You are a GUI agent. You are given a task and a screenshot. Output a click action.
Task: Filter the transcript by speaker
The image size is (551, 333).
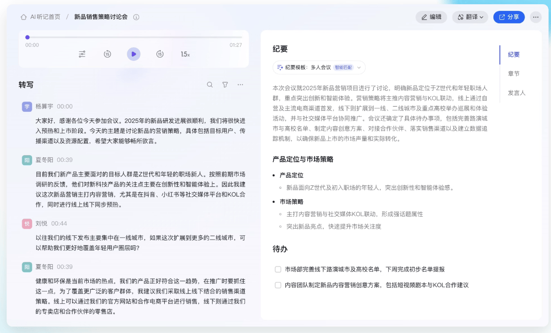tap(225, 85)
